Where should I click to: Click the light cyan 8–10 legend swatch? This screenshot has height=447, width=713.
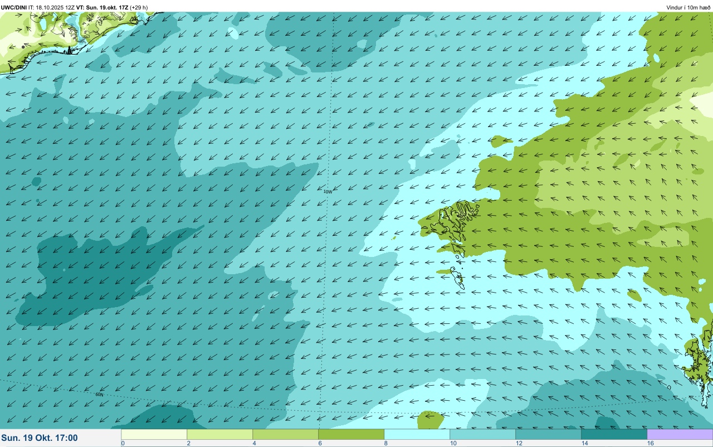point(417,434)
